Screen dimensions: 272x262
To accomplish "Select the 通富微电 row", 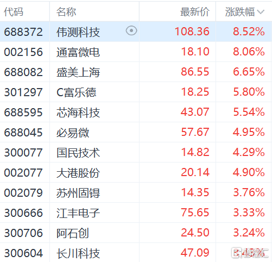I will point(136,52).
